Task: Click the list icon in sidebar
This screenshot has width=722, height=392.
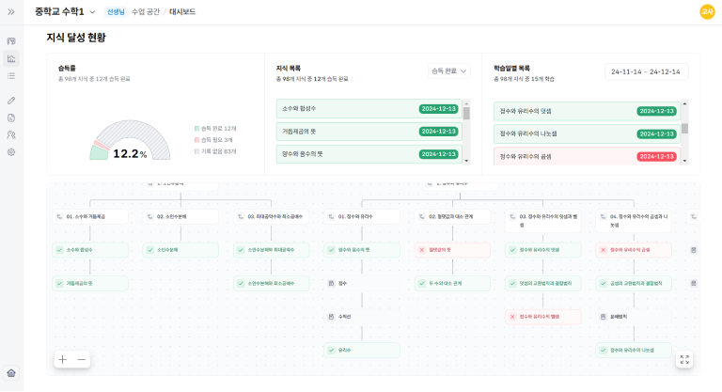Action: (11, 75)
